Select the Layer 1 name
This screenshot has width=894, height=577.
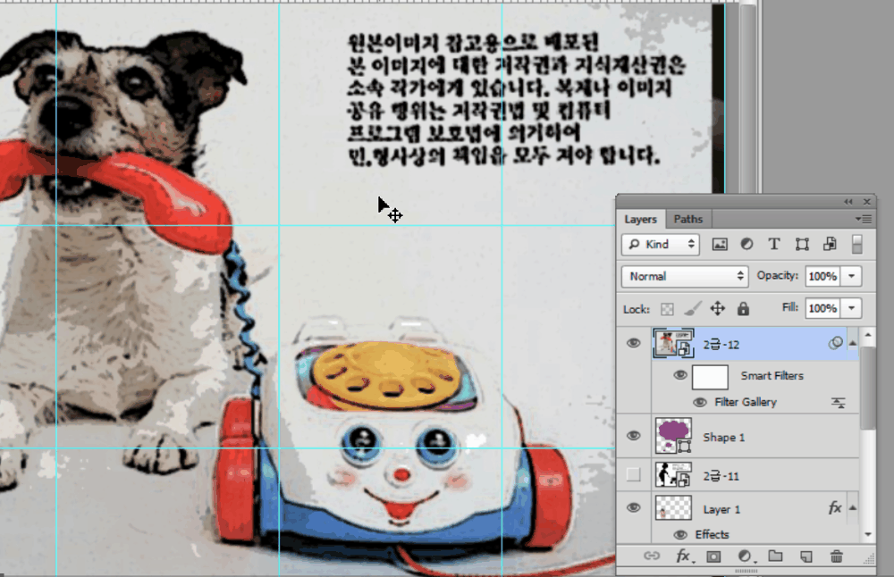tap(721, 509)
